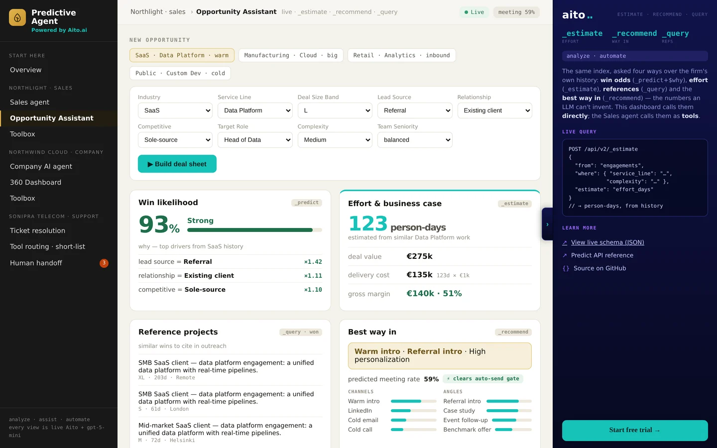Open Toolbox under Northlight Sales
This screenshot has height=448, width=717.
coord(59,134)
